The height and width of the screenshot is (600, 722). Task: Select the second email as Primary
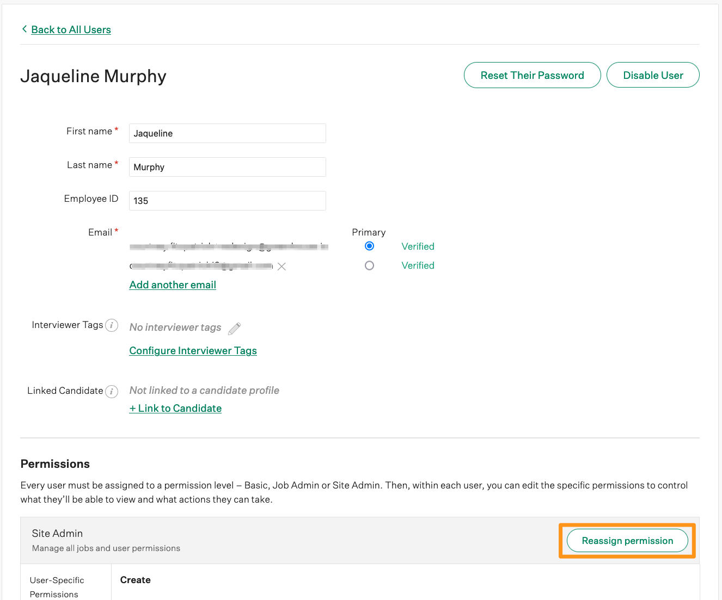[x=369, y=265]
